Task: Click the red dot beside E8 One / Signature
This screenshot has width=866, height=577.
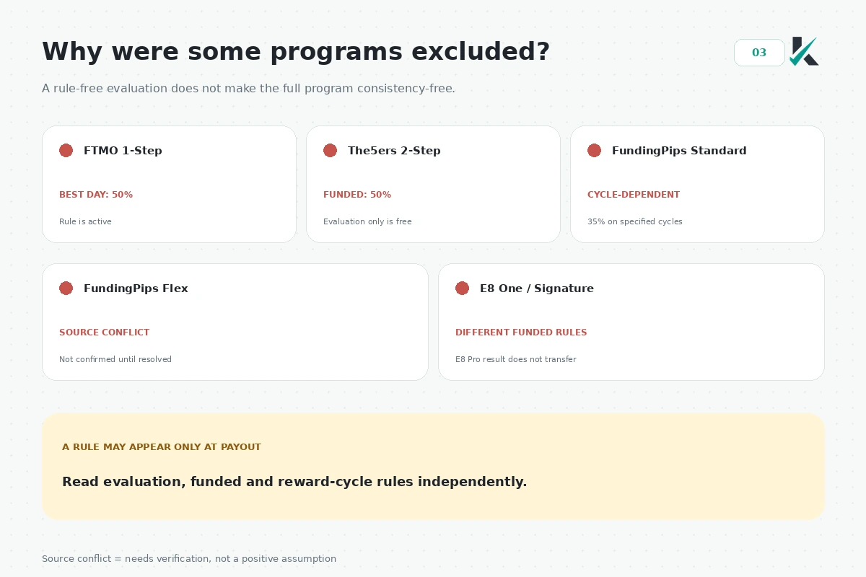Action: (x=462, y=288)
